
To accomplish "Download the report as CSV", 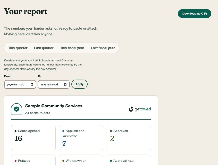I will pyautogui.click(x=195, y=14).
